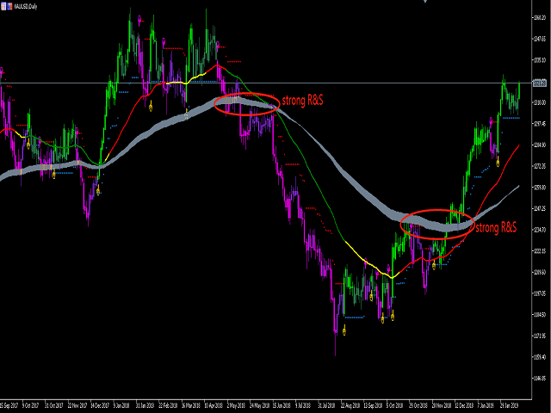Screen dimensions: 551x413
Task: Click the 1259.80 price scale label
Action: point(540,188)
